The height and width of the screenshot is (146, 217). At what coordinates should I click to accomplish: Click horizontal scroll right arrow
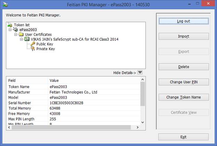click(x=138, y=127)
